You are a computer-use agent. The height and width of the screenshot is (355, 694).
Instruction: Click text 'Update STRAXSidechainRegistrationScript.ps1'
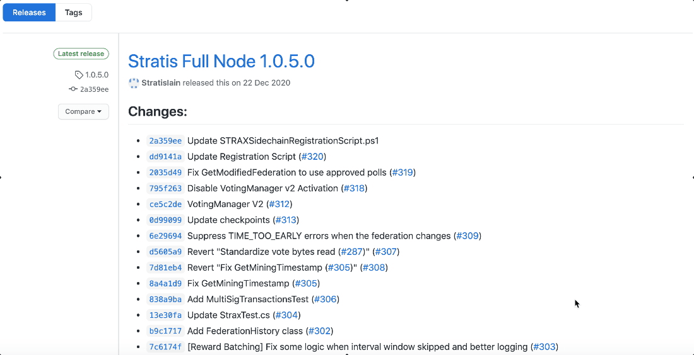coord(283,141)
